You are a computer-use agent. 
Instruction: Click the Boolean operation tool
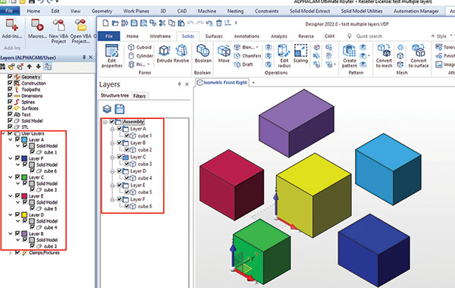coord(202,54)
